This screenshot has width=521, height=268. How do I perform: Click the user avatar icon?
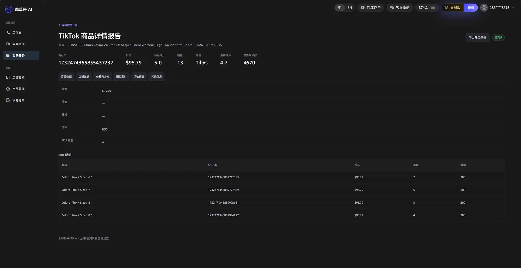[484, 8]
